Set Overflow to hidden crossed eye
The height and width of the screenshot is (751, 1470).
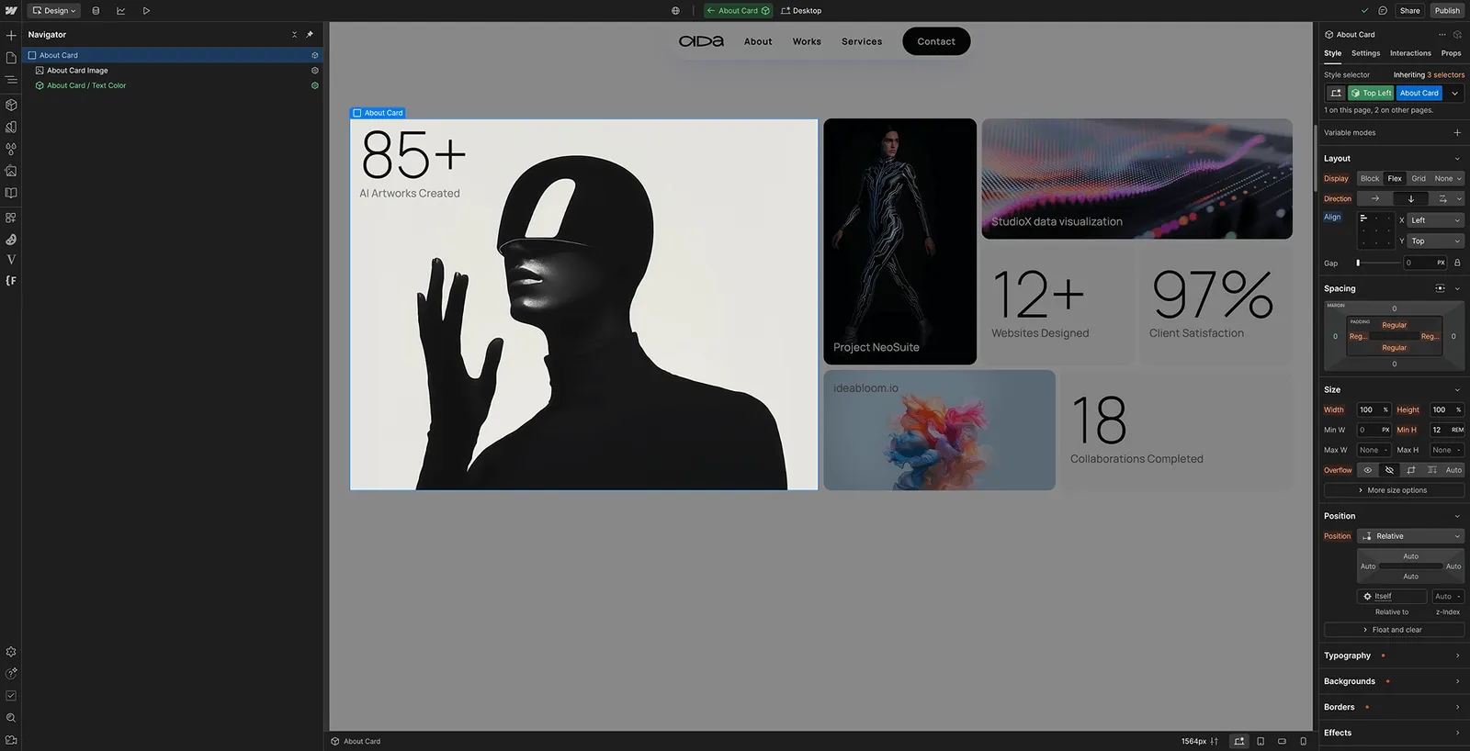[1389, 470]
